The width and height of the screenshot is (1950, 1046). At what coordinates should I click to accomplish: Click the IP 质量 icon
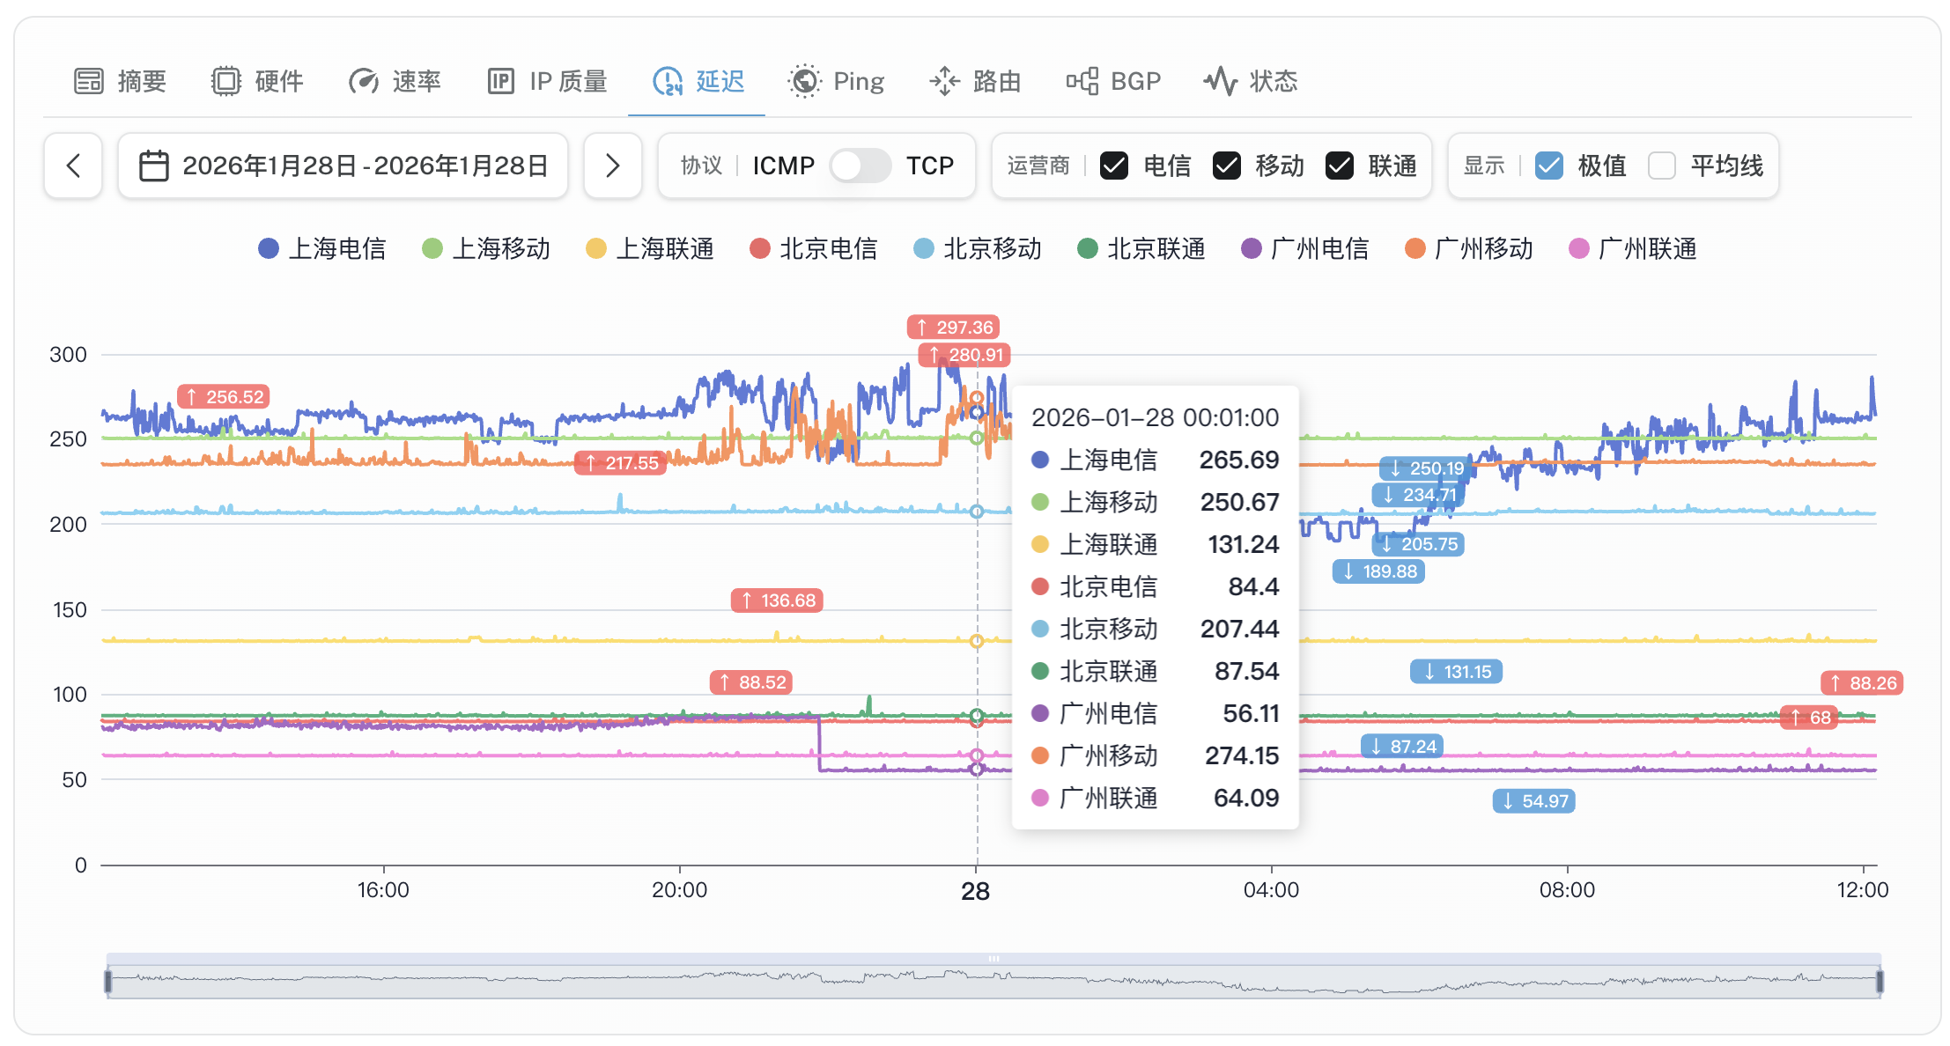[500, 81]
